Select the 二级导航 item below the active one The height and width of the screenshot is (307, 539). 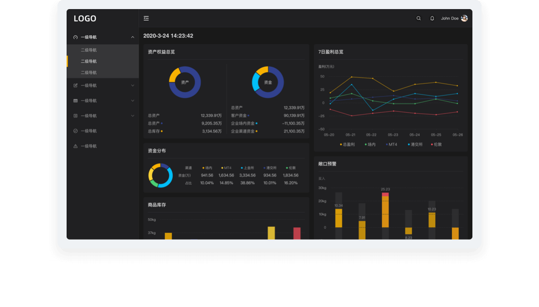pos(103,72)
